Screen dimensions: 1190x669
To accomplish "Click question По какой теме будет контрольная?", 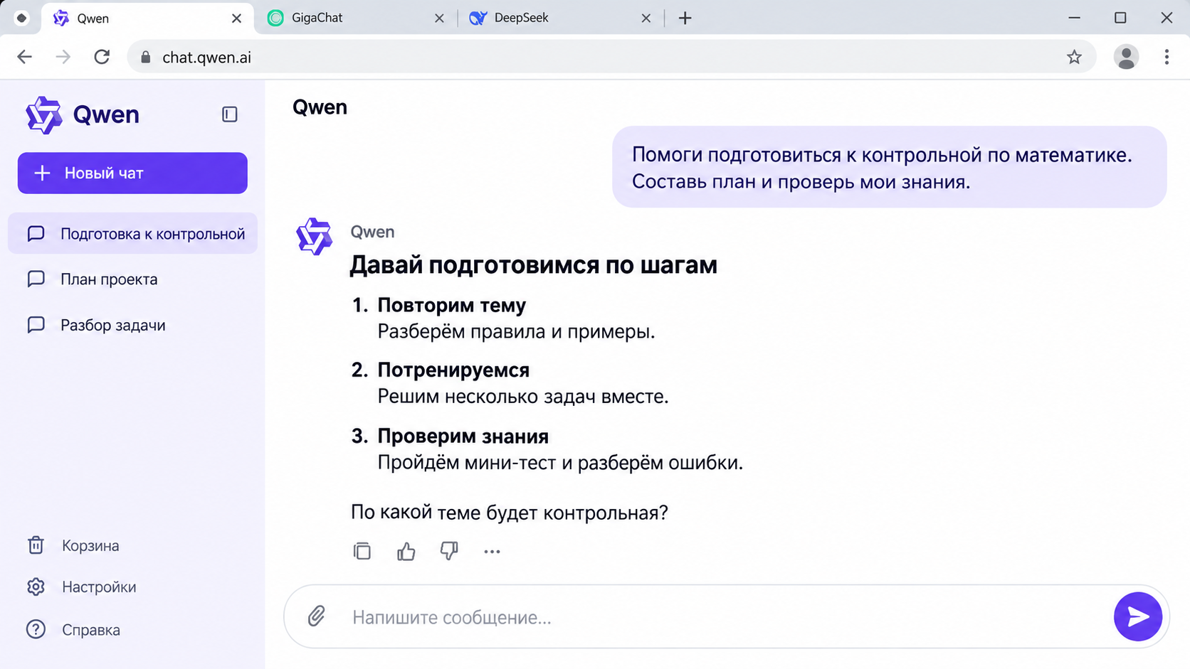I will pyautogui.click(x=510, y=513).
